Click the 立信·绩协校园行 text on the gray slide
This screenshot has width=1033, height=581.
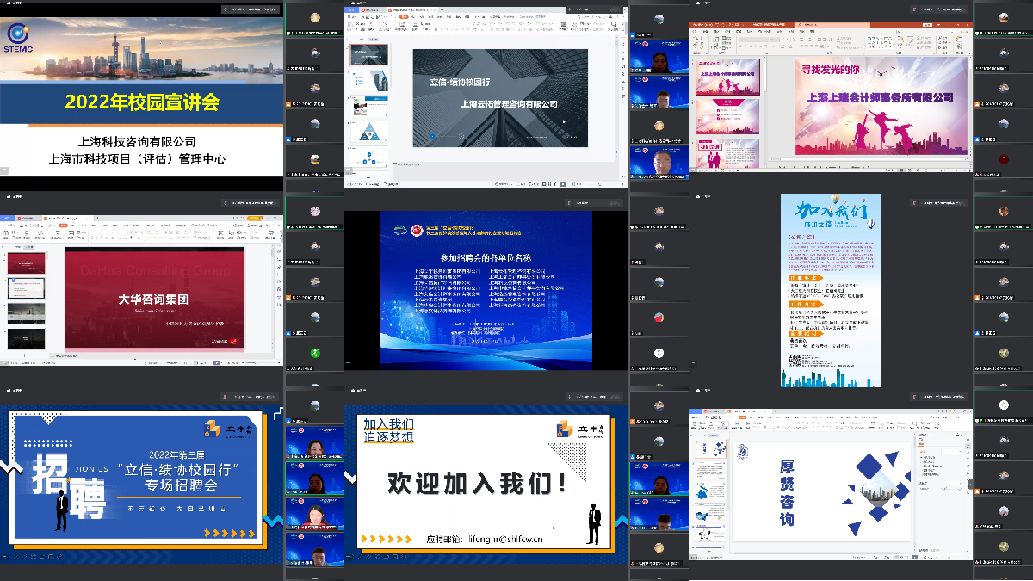coord(460,83)
